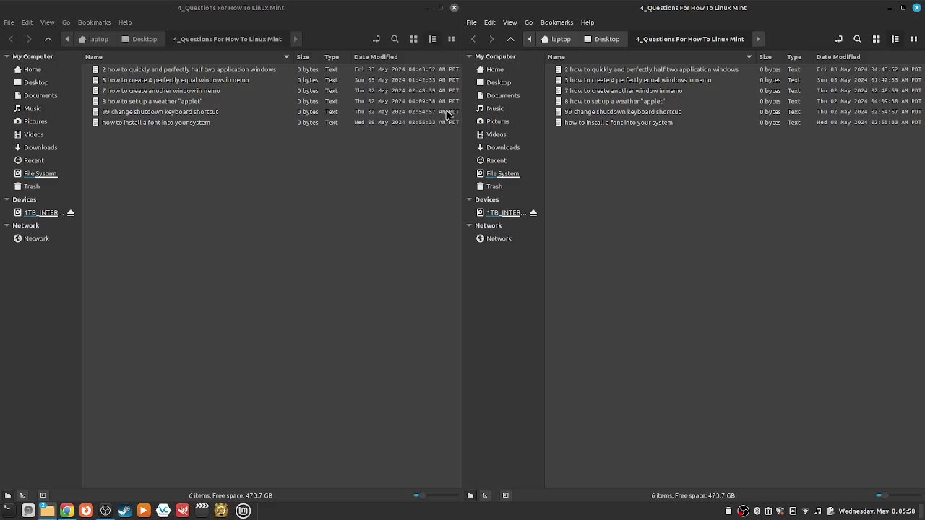
Task: Collapse My Computer section in right sidebar
Action: pyautogui.click(x=469, y=56)
